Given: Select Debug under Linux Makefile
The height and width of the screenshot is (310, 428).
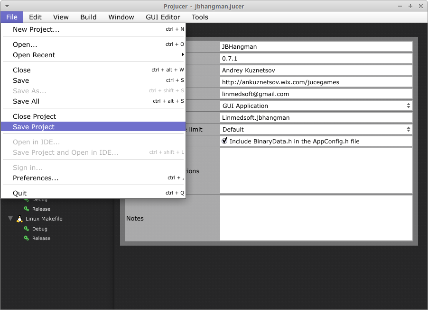Looking at the screenshot, I should 39,229.
